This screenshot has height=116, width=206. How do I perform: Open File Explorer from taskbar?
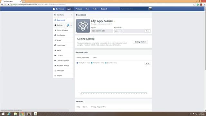pos(16,114)
